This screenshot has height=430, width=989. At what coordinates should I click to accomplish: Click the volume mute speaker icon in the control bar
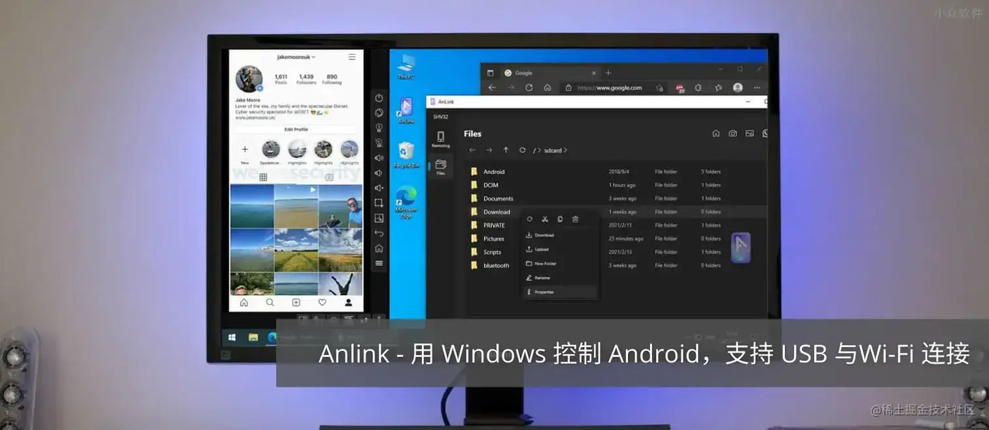point(379,188)
